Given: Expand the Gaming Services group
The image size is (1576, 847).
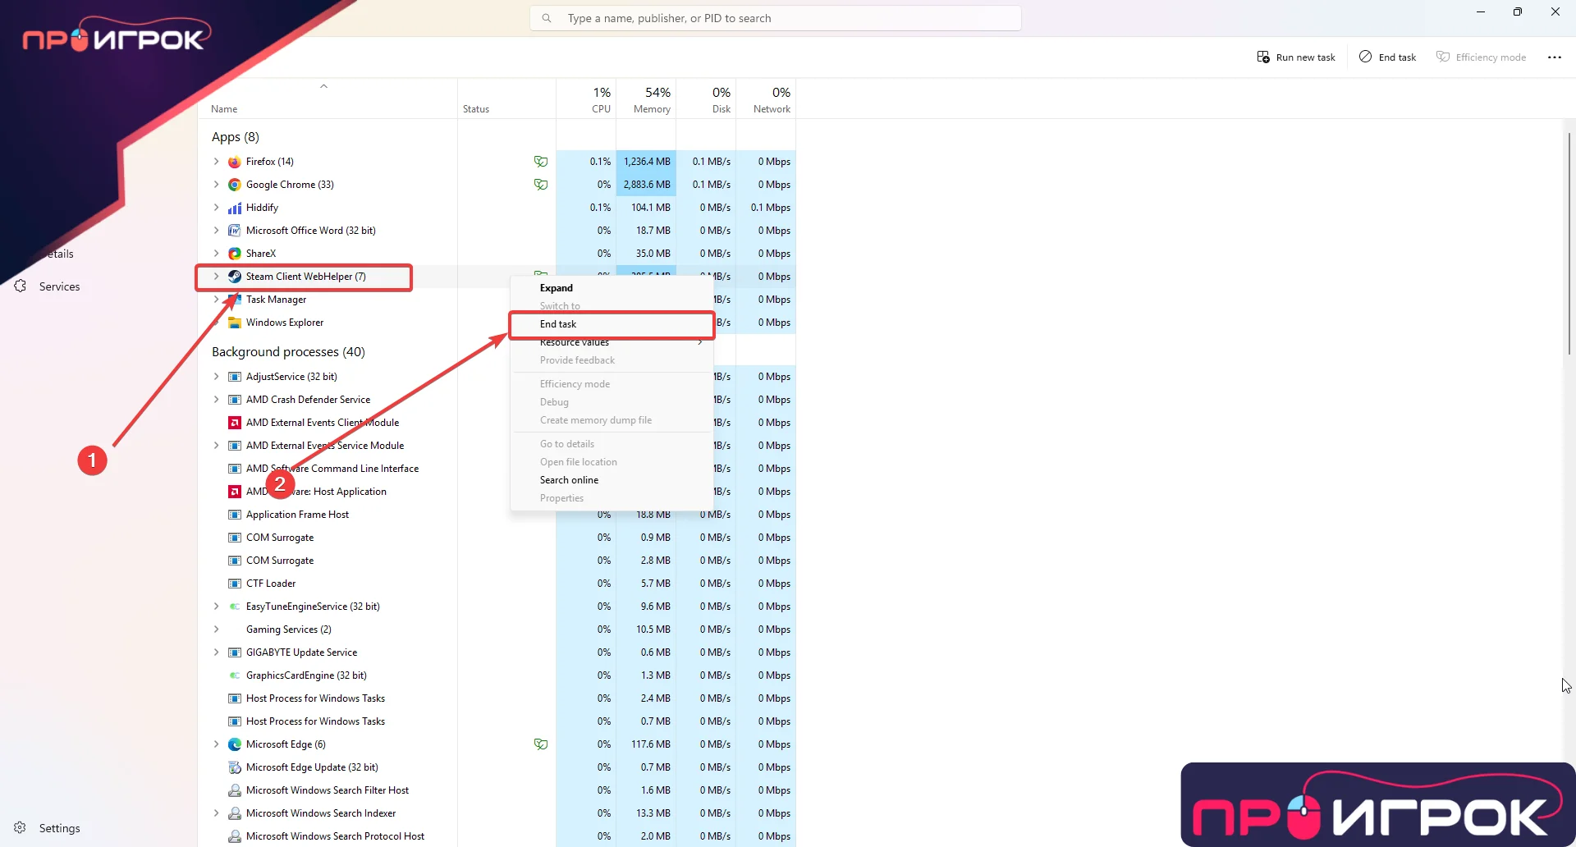Looking at the screenshot, I should (216, 630).
